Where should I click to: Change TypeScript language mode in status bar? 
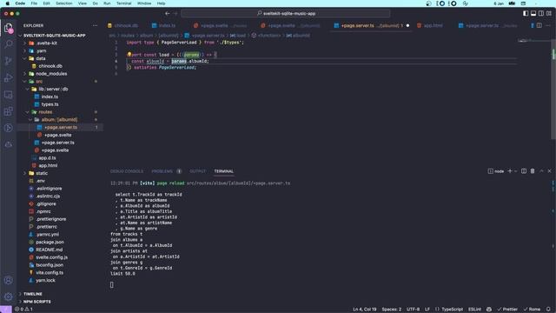click(452, 310)
